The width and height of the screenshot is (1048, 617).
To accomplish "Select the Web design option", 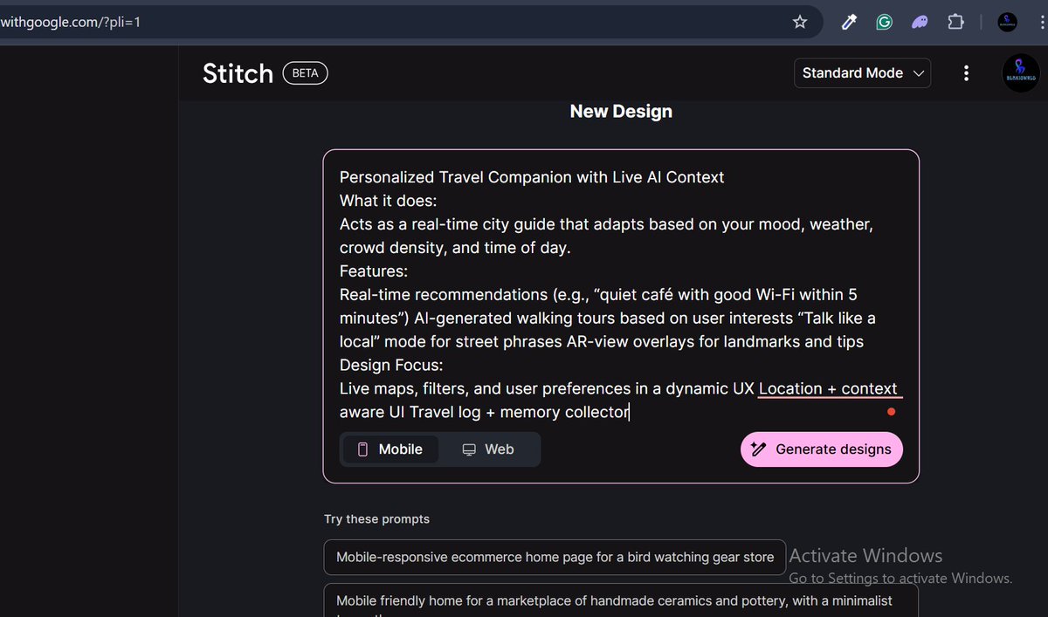I will click(x=488, y=449).
